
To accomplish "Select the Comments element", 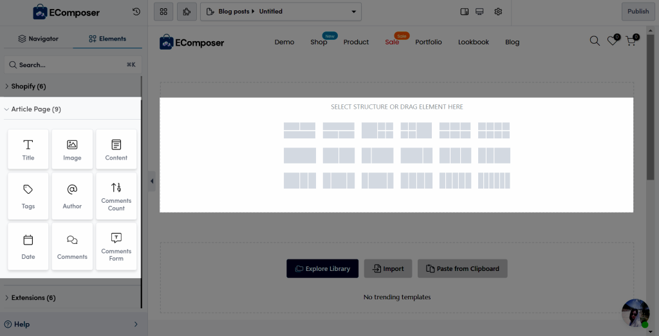I will [72, 247].
